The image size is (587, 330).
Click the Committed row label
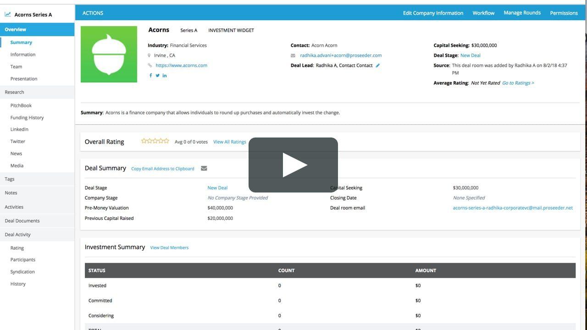click(x=100, y=301)
